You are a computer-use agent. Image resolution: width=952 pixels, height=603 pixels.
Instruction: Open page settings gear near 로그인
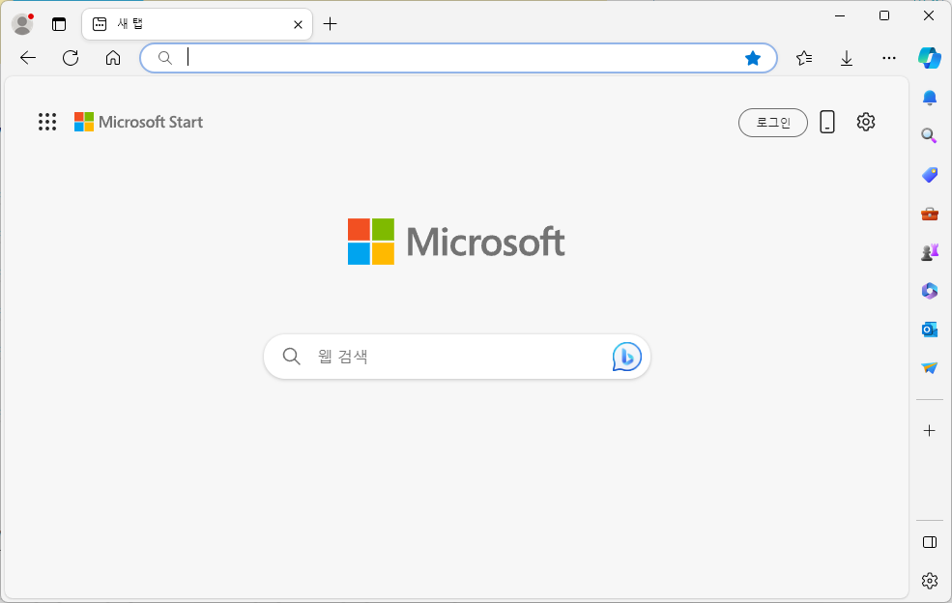click(866, 122)
